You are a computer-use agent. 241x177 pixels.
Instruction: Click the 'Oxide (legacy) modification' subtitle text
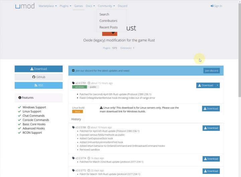(119, 40)
